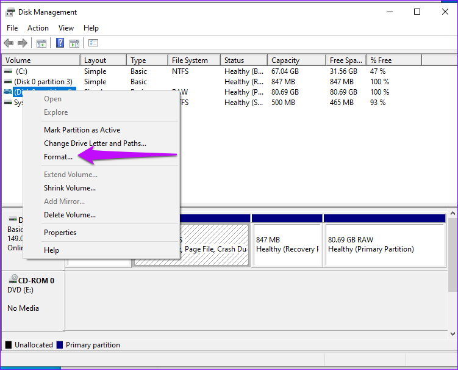458x370 pixels.
Task: Click the CD-ROM 0 disc icon
Action: tap(13, 279)
